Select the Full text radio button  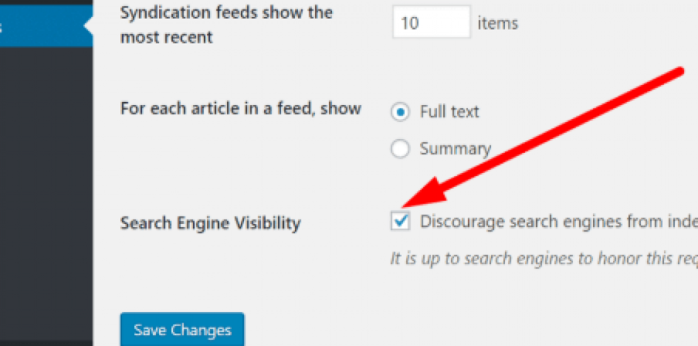coord(400,112)
